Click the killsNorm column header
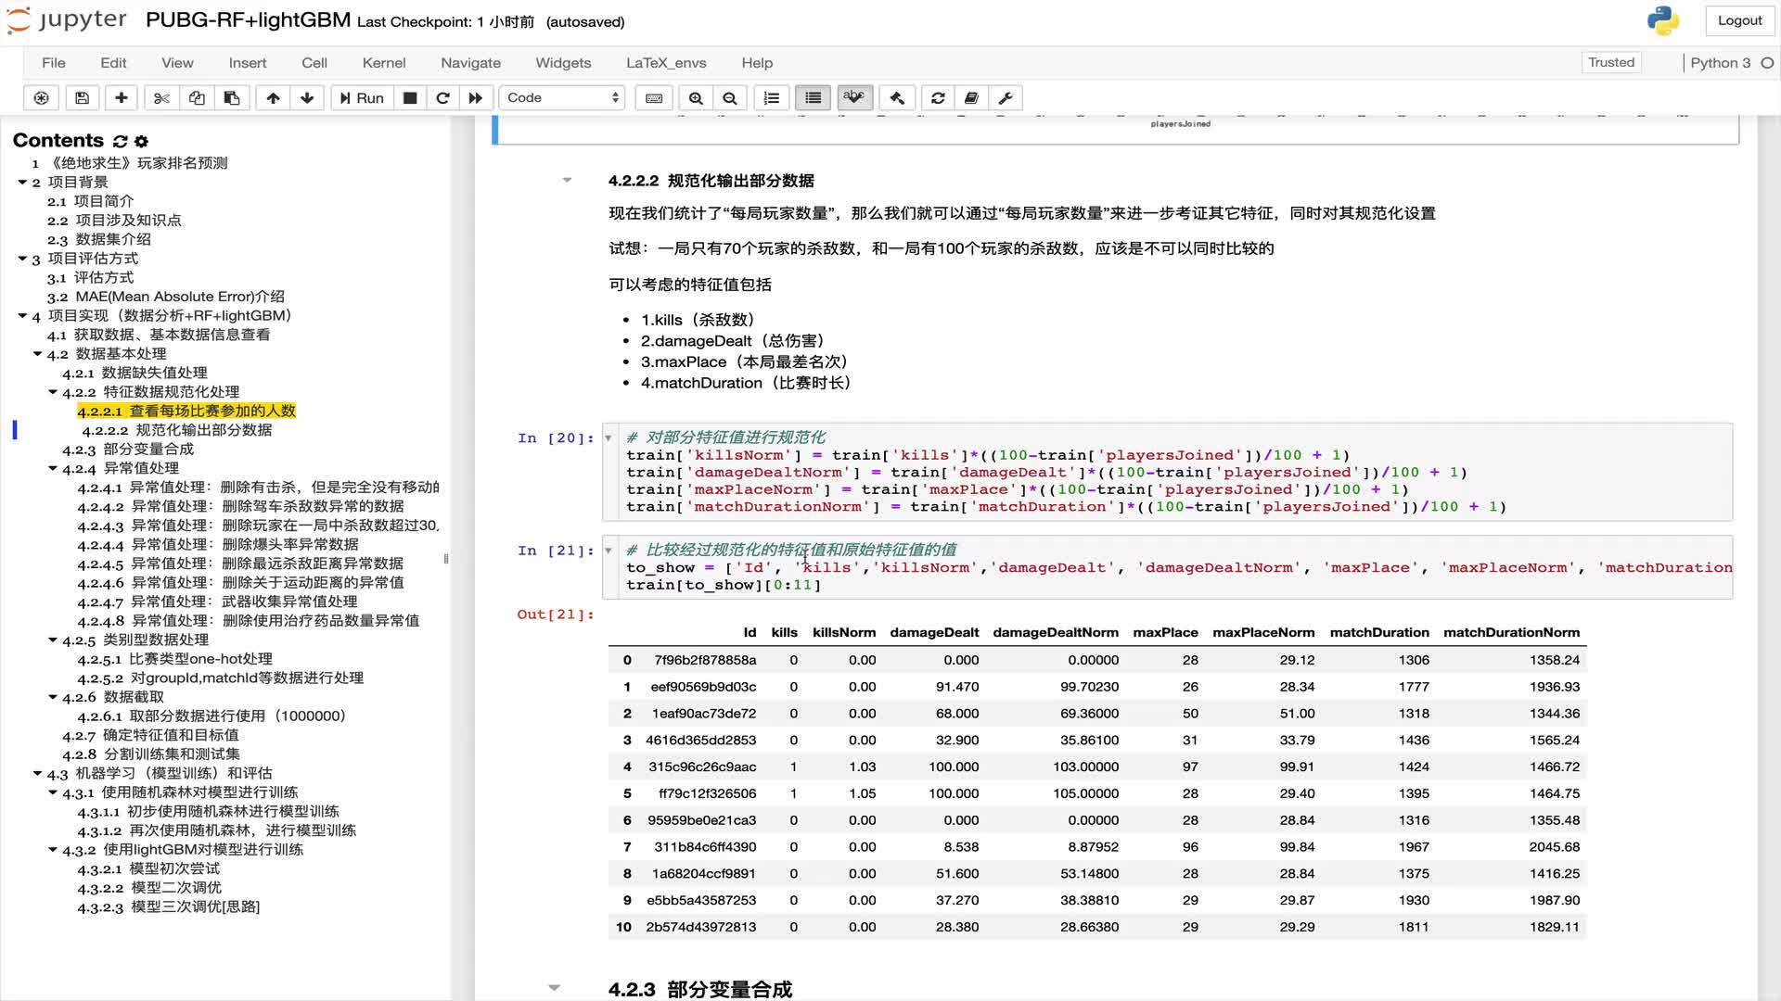Screen dimensions: 1781x1001 [x=844, y=633]
